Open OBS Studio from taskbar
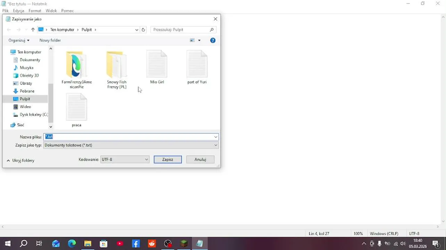The width and height of the screenshot is (446, 250). (x=168, y=244)
